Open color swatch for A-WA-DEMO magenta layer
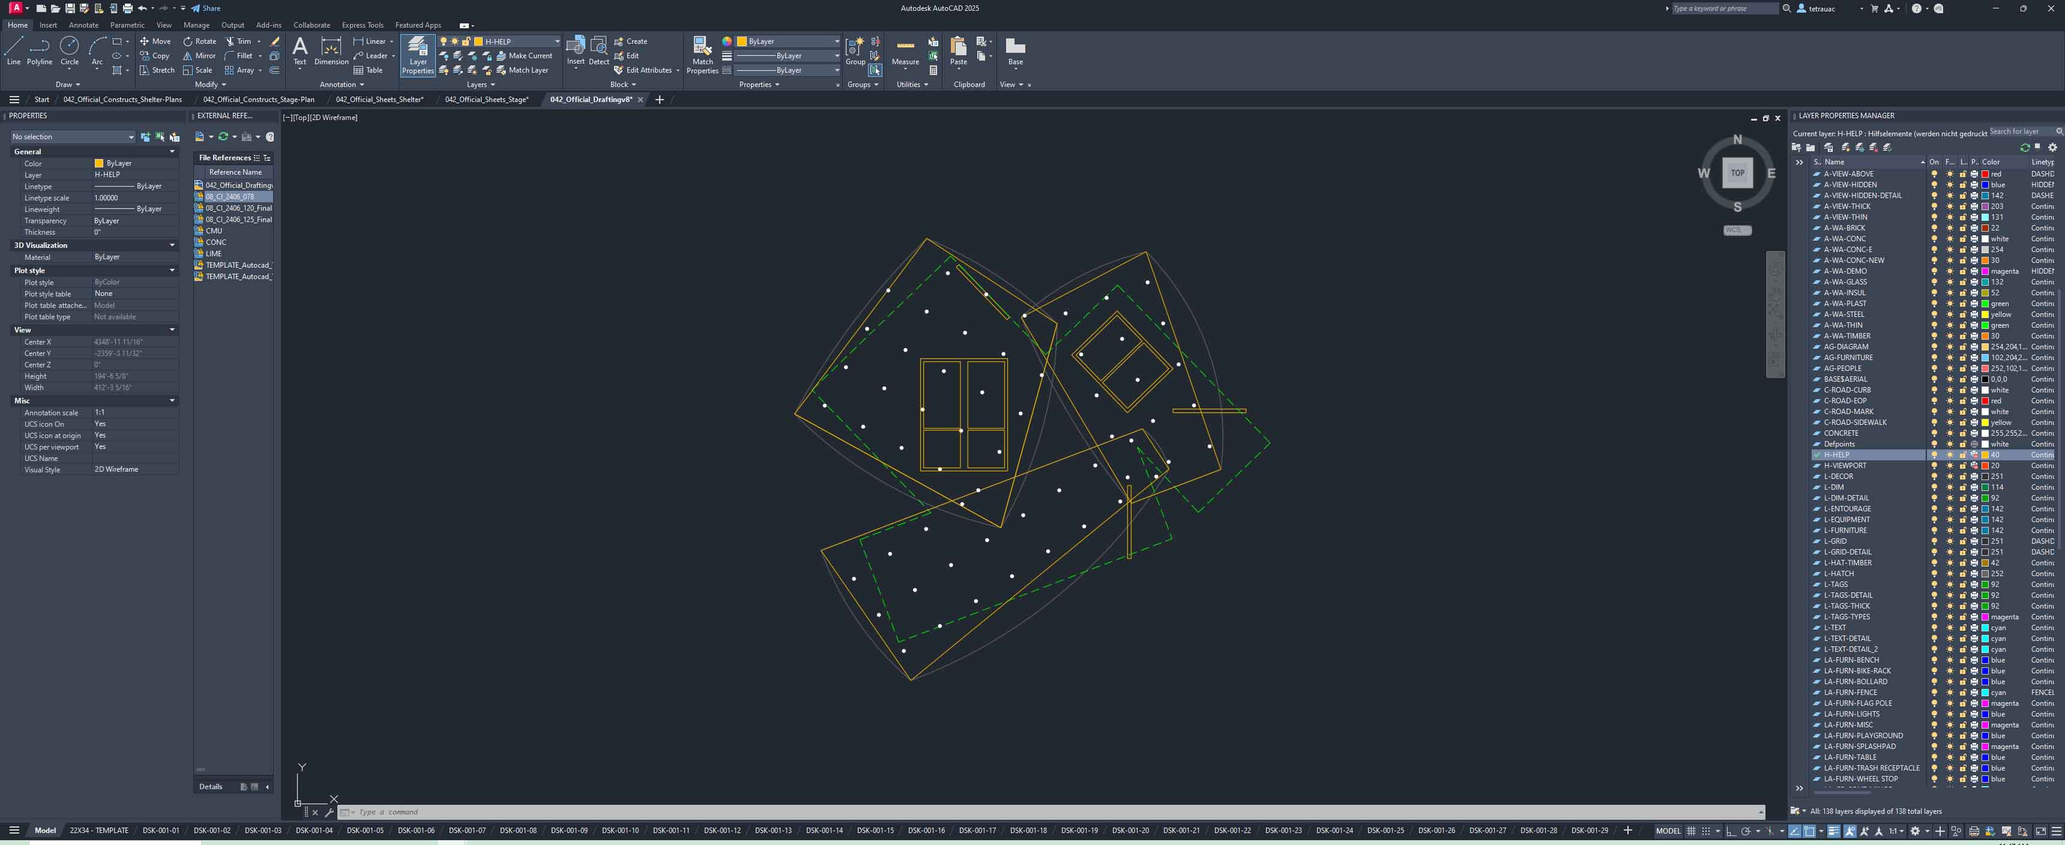 pyautogui.click(x=1985, y=271)
